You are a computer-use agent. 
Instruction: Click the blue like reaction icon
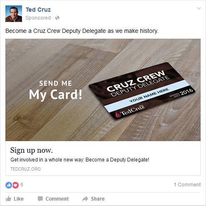pyautogui.click(x=9, y=185)
